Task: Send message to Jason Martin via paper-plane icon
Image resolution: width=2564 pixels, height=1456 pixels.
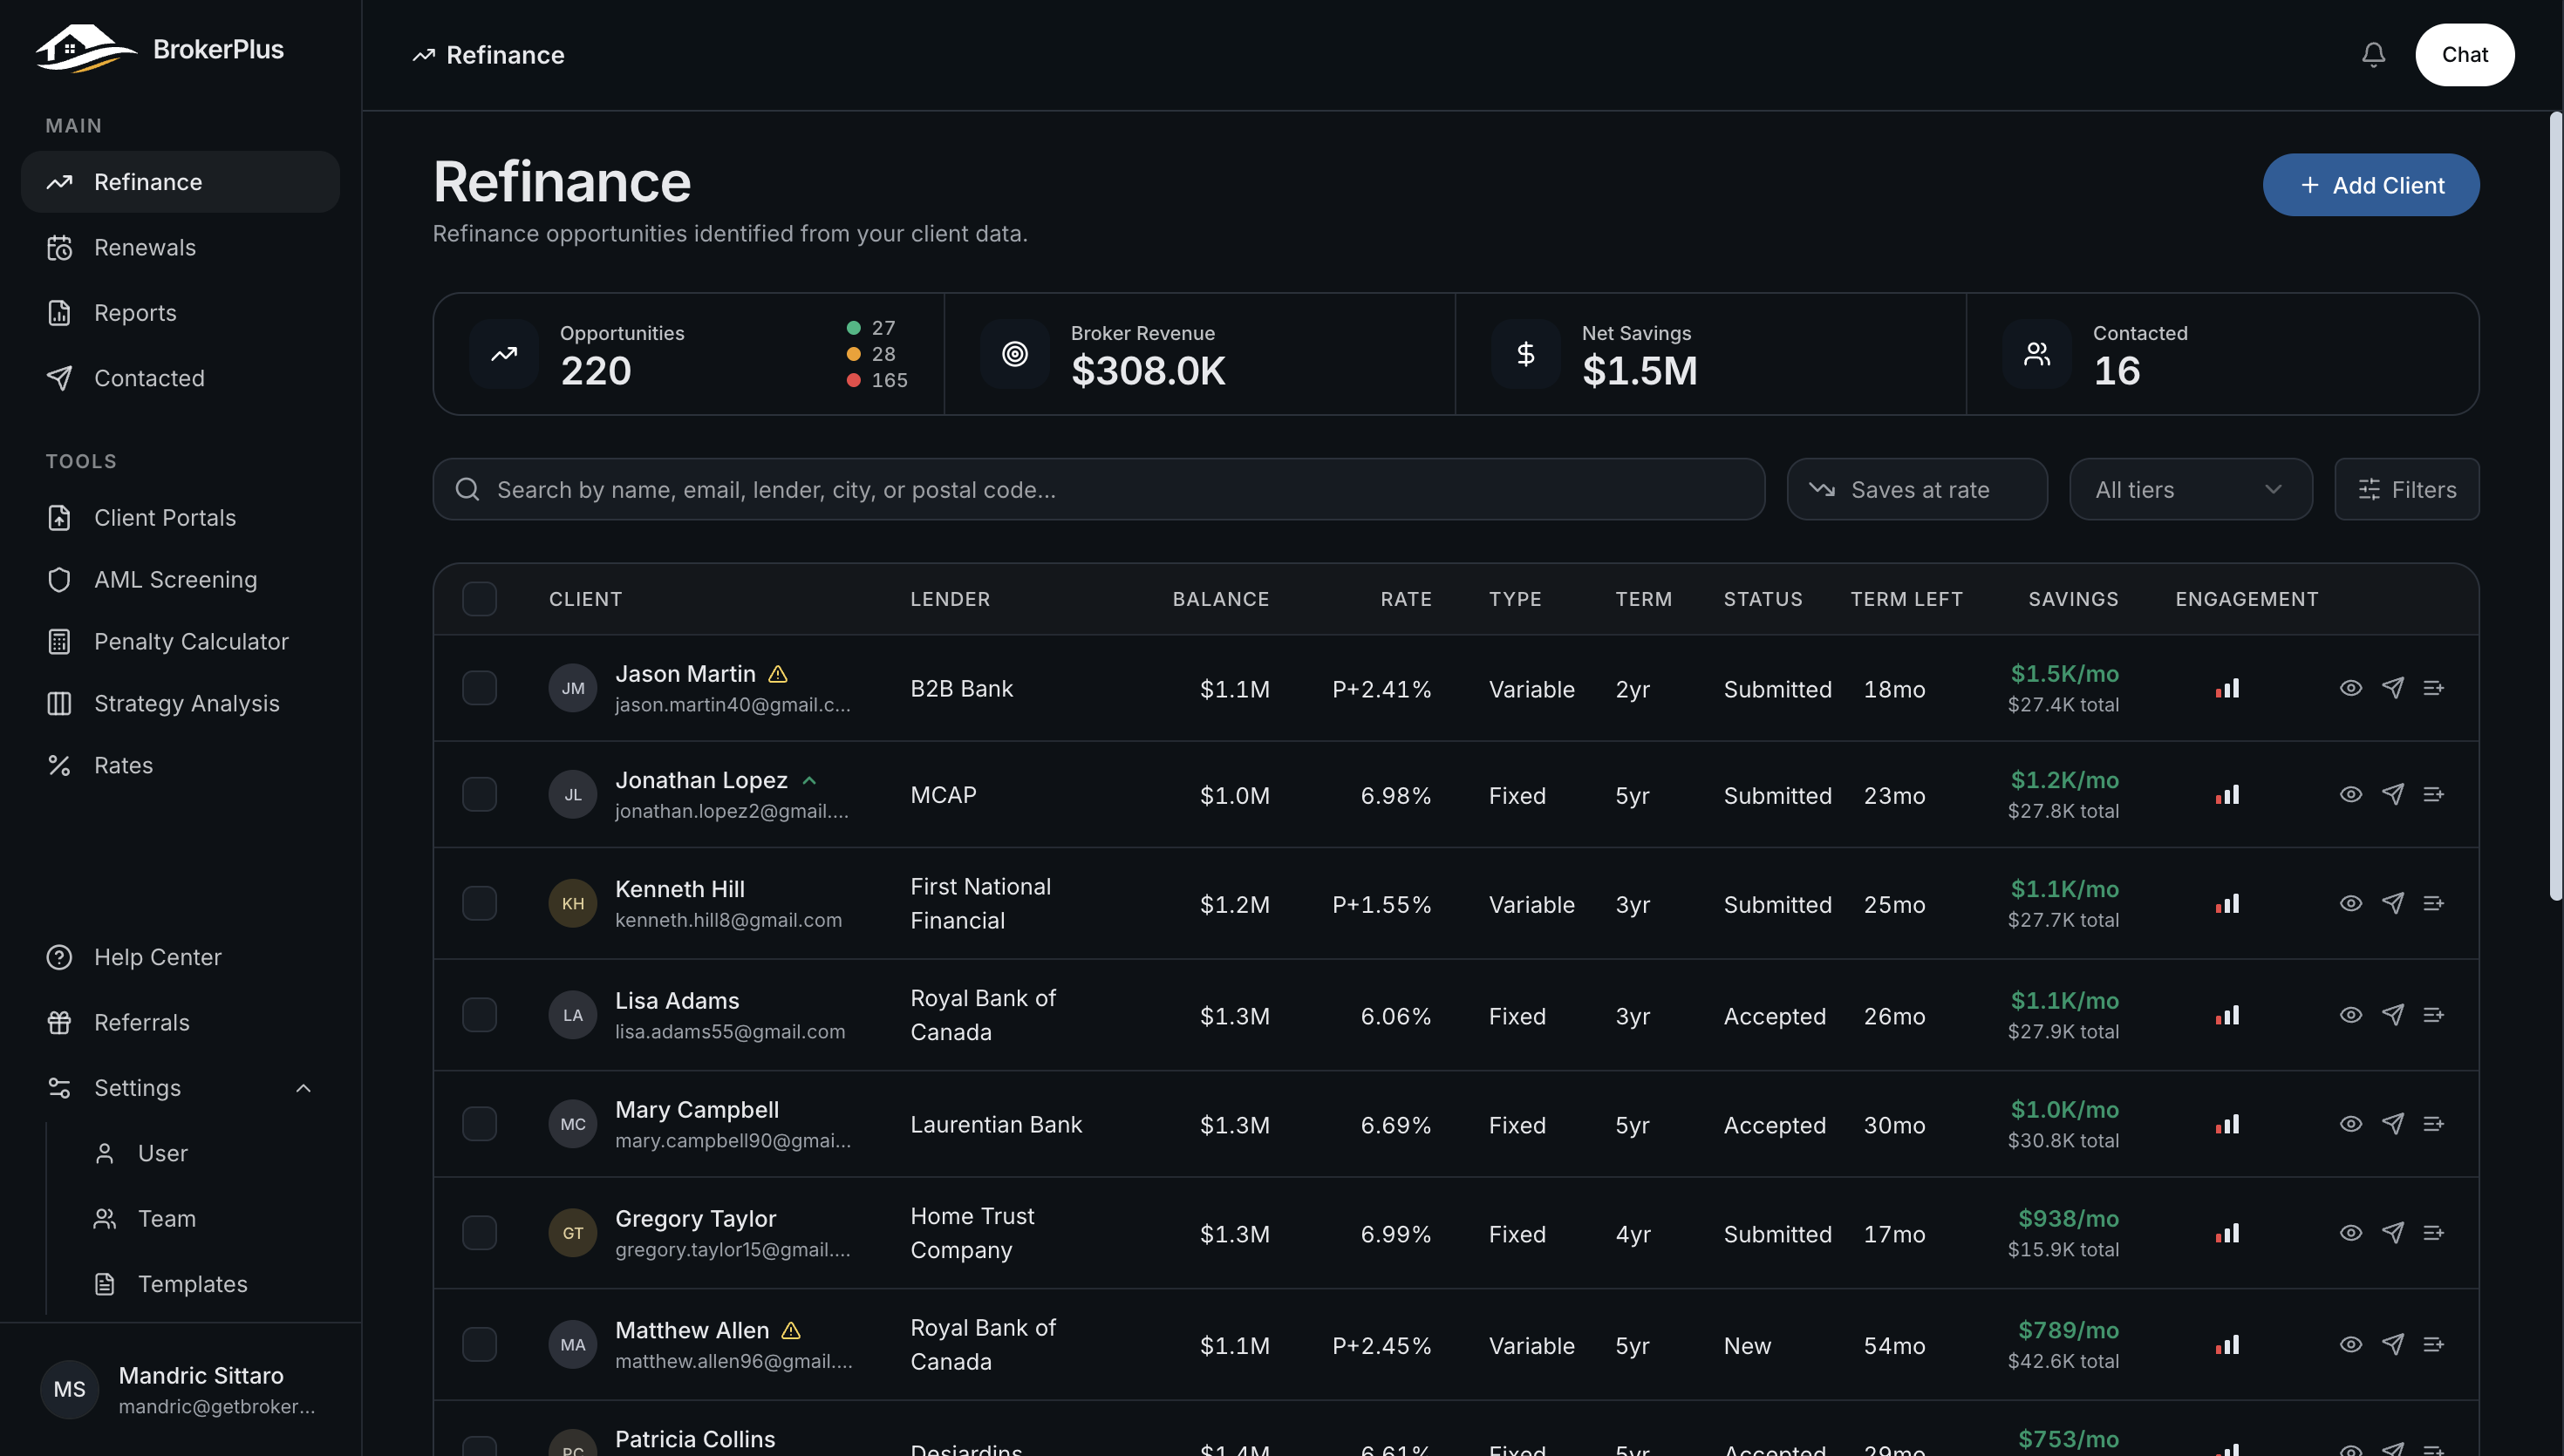Action: pyautogui.click(x=2392, y=688)
